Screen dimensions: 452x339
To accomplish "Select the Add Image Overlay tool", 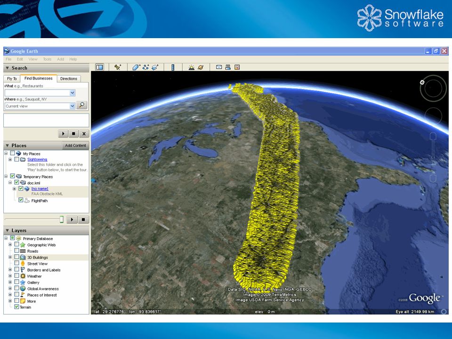I will [x=155, y=67].
